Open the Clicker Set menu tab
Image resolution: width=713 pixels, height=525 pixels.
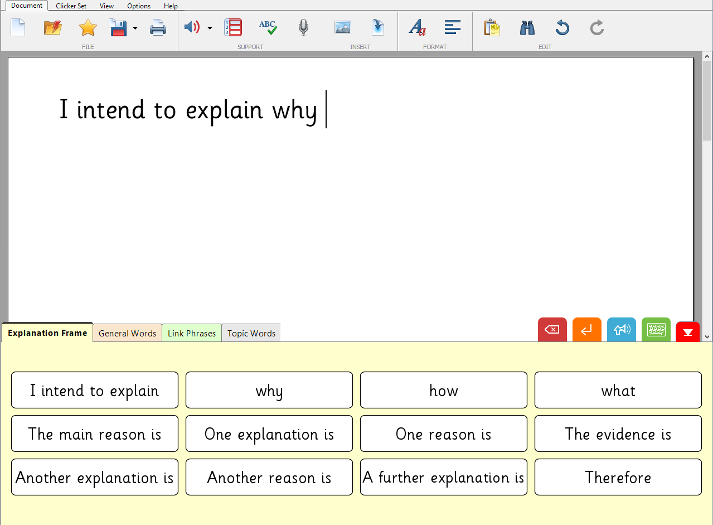[x=71, y=6]
